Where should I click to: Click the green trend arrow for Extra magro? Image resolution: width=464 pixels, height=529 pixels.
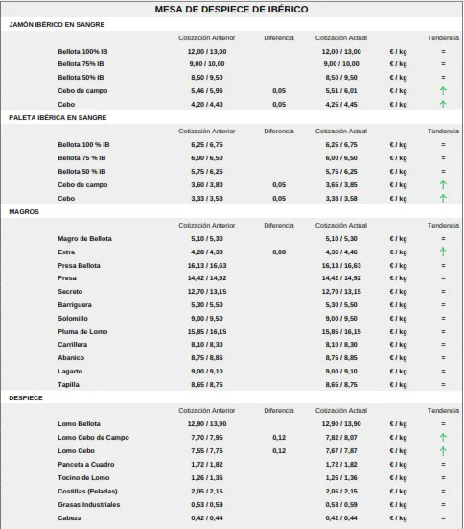click(x=443, y=252)
